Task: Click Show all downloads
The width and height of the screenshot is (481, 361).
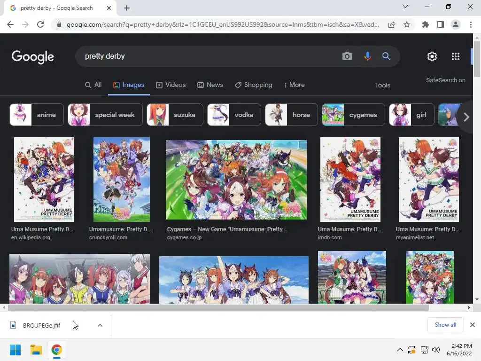Action: coord(446,325)
